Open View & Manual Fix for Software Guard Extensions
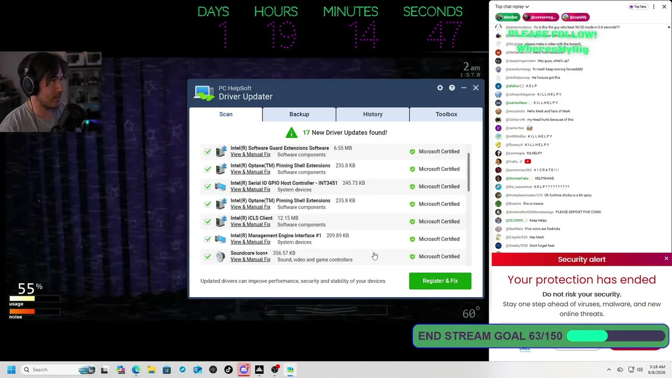This screenshot has height=378, width=672. 250,154
